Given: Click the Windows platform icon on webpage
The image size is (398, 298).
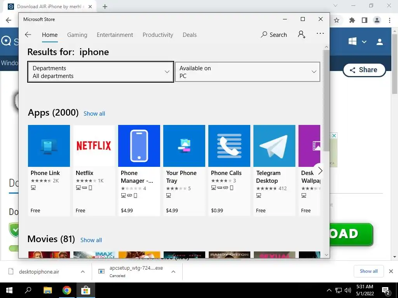Looking at the screenshot, I should (x=352, y=41).
